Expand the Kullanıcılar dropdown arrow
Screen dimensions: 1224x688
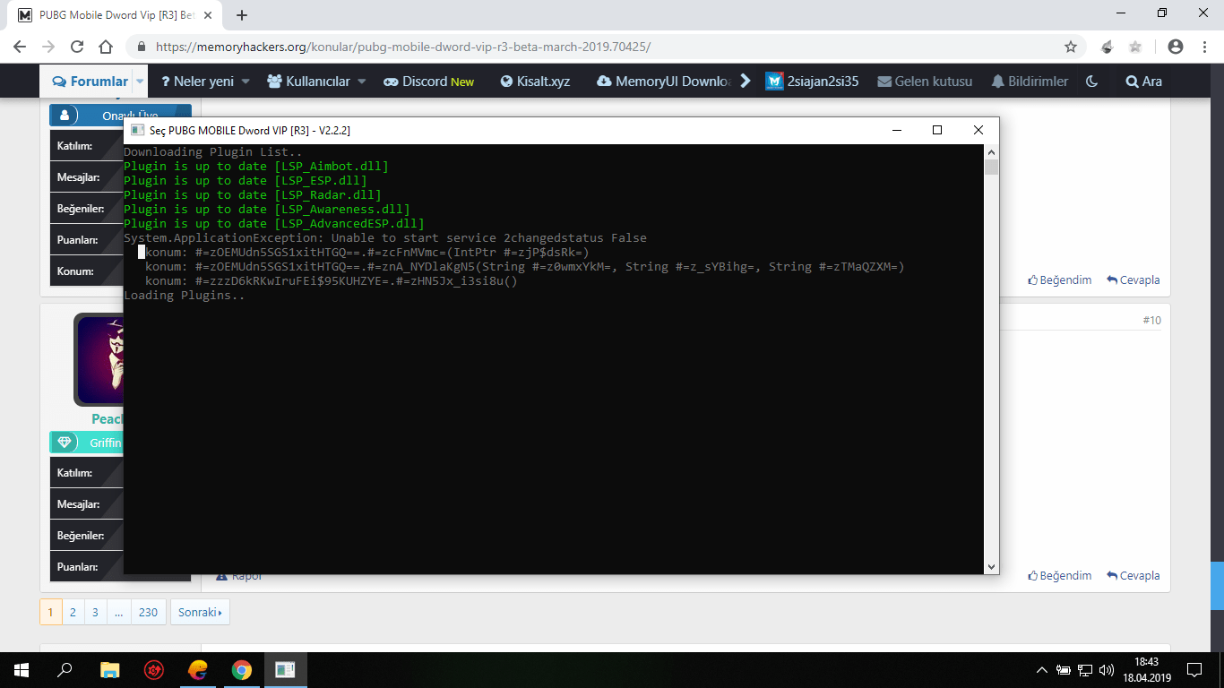click(x=362, y=82)
